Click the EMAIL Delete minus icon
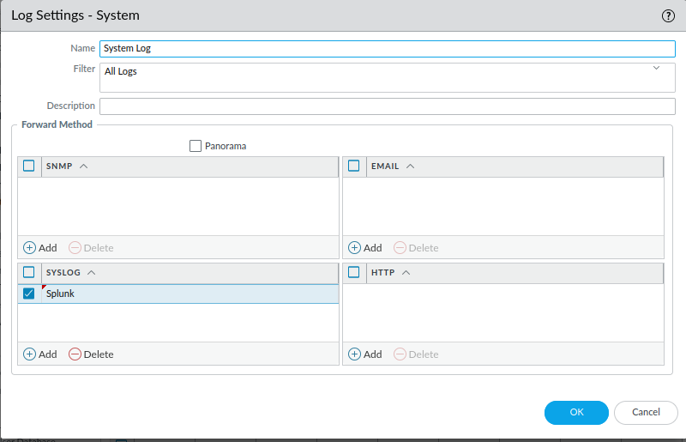The height and width of the screenshot is (442, 686). (400, 247)
